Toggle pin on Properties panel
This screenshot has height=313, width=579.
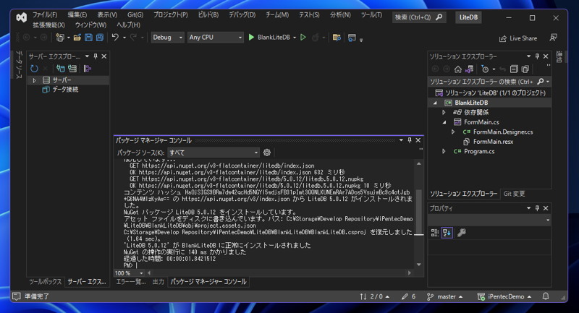coord(537,208)
